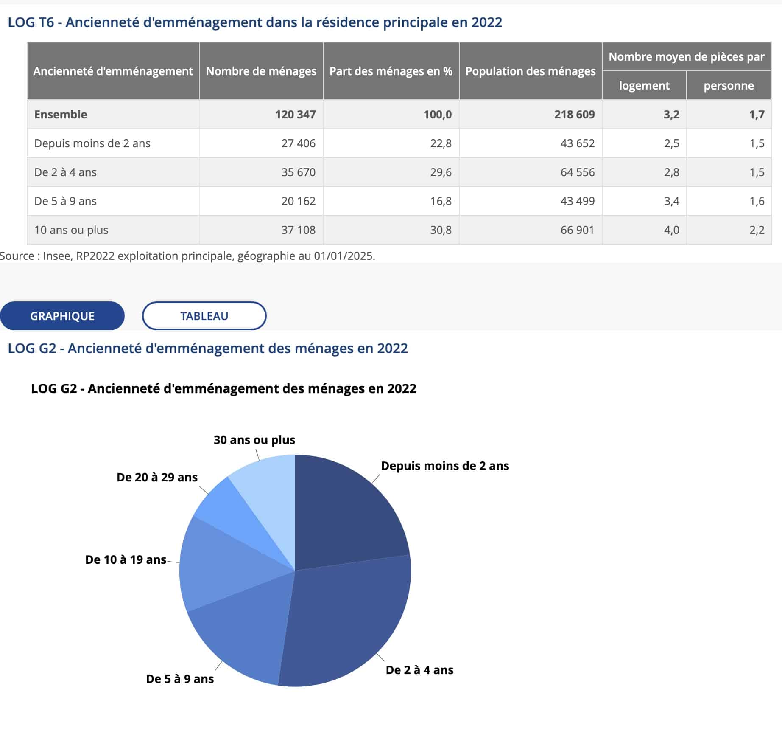Click the '30 ans ou plus' chart label
The height and width of the screenshot is (731, 782).
click(254, 440)
